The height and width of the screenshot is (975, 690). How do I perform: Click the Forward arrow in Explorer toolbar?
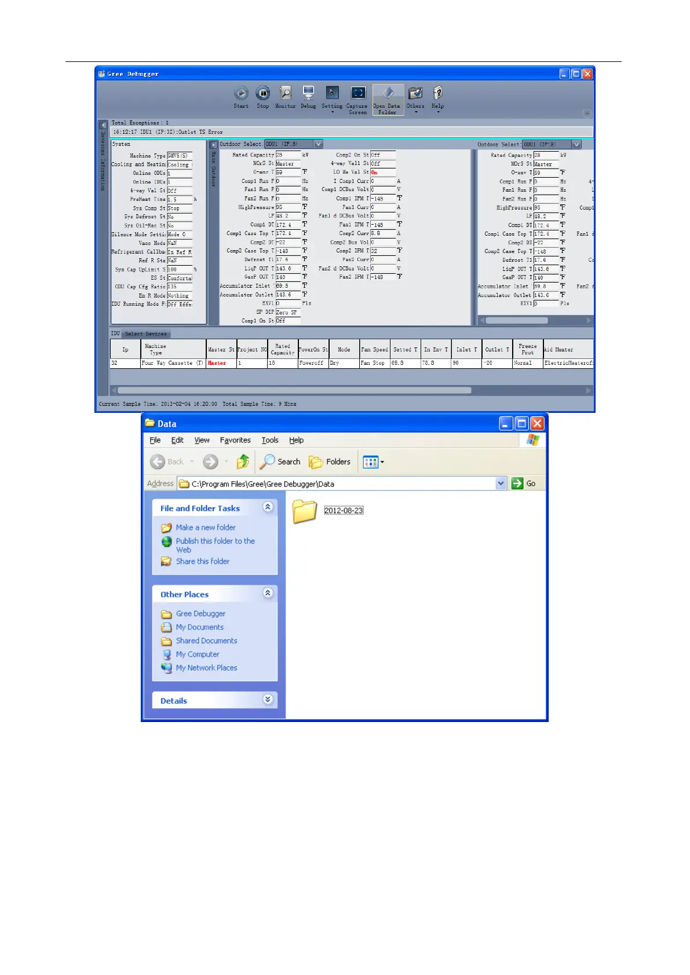pyautogui.click(x=210, y=461)
